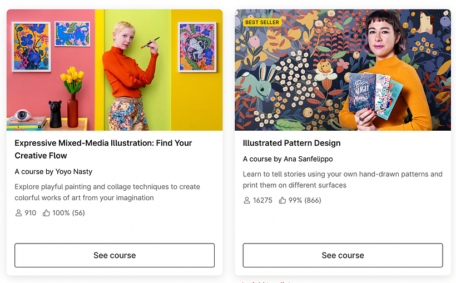Click the 910 student count
This screenshot has width=456, height=283.
pyautogui.click(x=30, y=213)
